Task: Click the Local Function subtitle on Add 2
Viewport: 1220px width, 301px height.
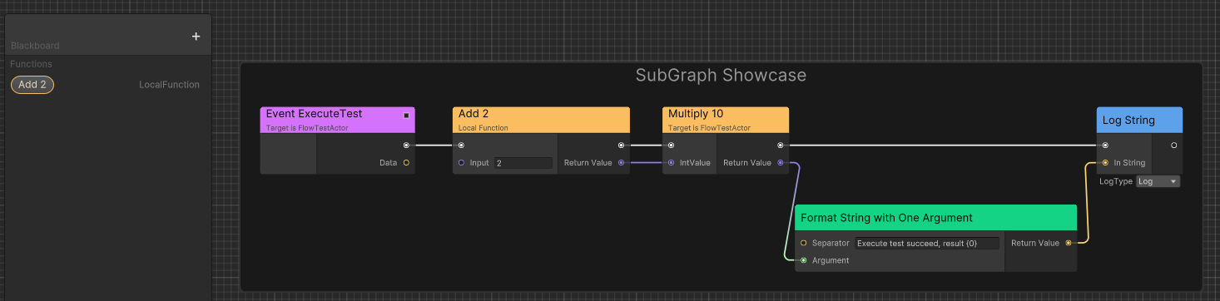Action: (x=483, y=128)
